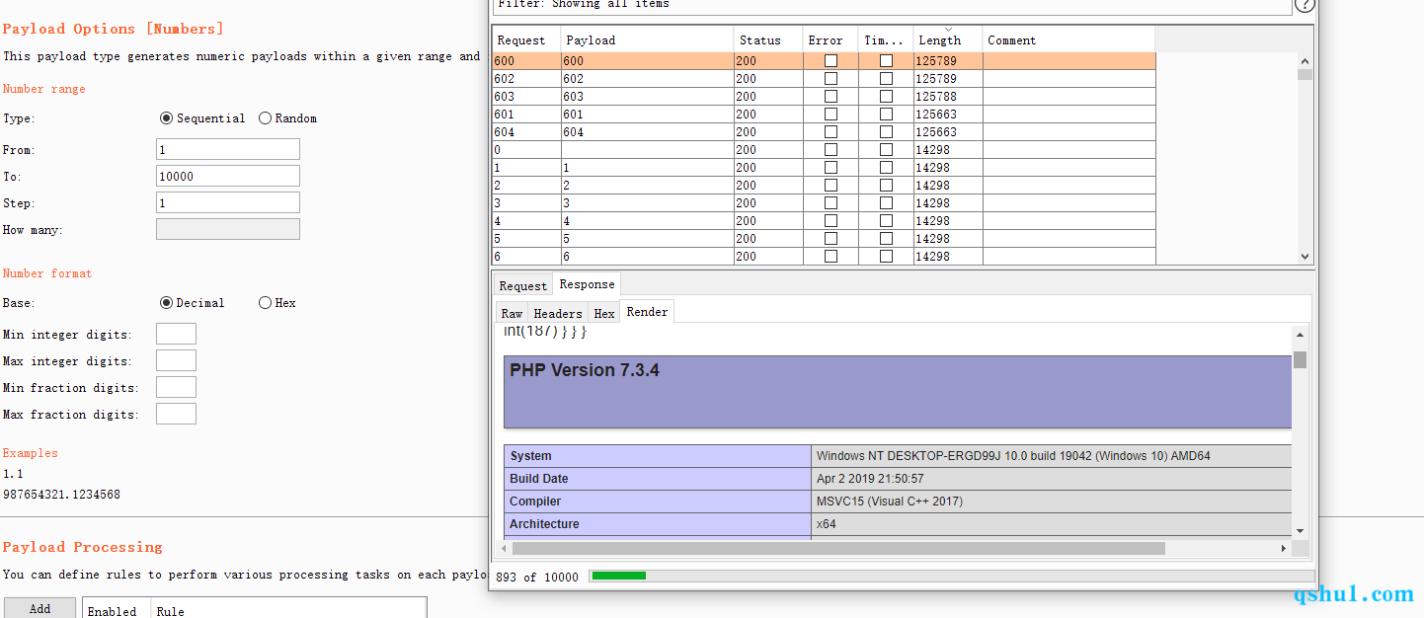Select the Random number type
This screenshot has width=1424, height=618.
(265, 118)
